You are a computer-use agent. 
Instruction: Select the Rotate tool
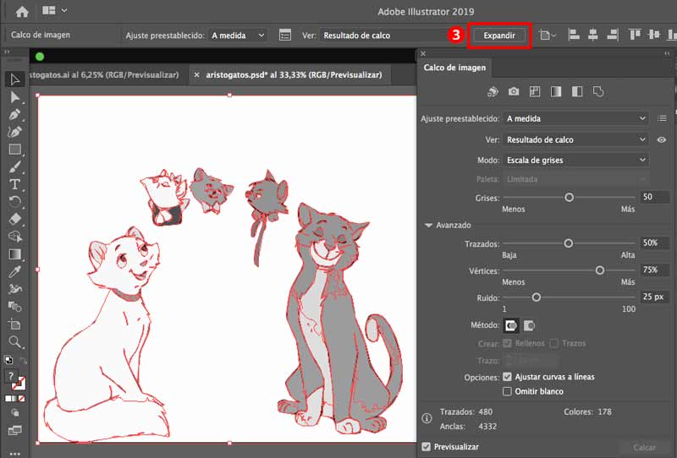(14, 202)
